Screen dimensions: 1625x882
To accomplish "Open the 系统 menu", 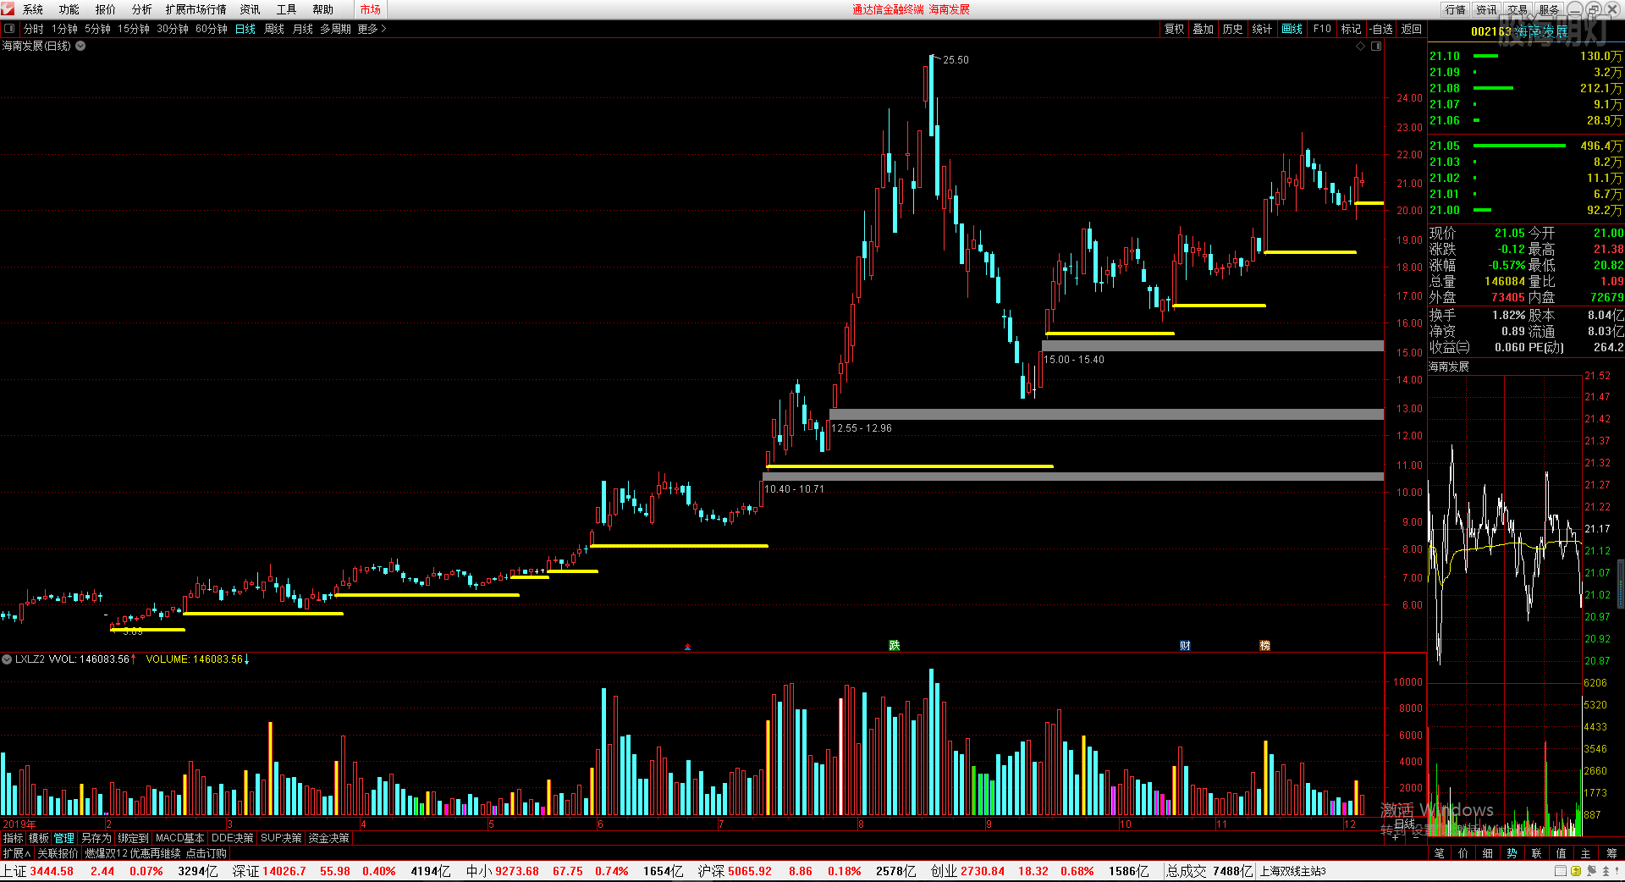I will [33, 9].
